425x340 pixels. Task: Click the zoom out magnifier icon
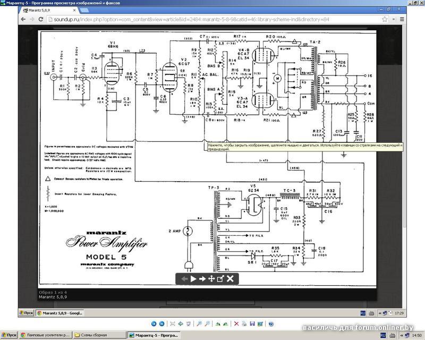click(207, 324)
